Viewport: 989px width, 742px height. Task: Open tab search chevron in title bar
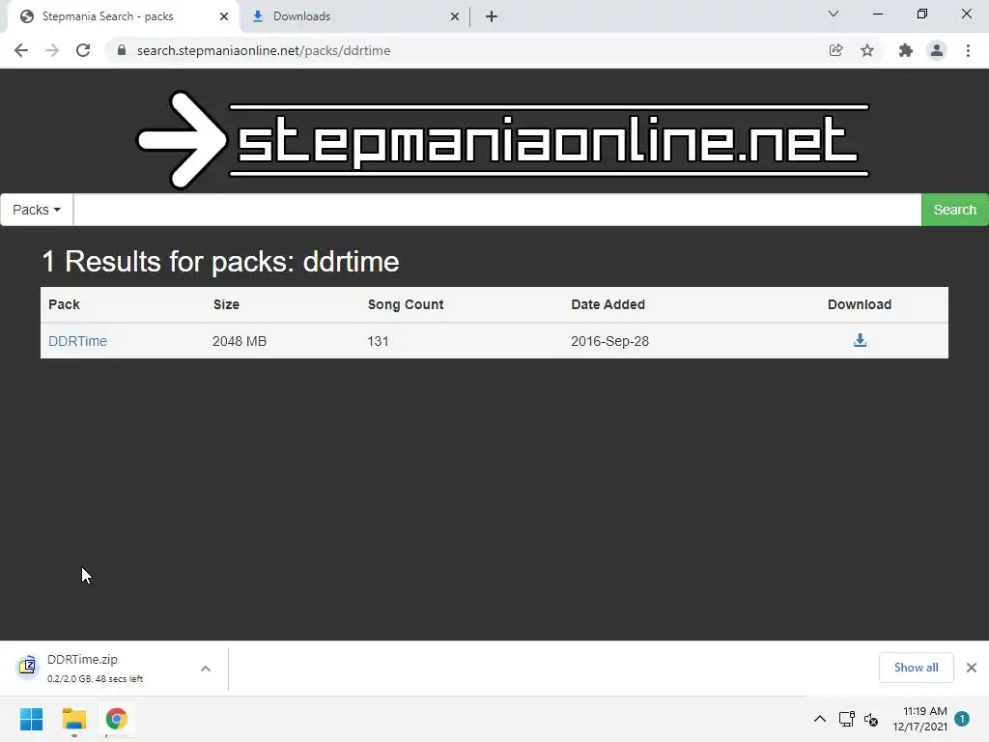834,14
